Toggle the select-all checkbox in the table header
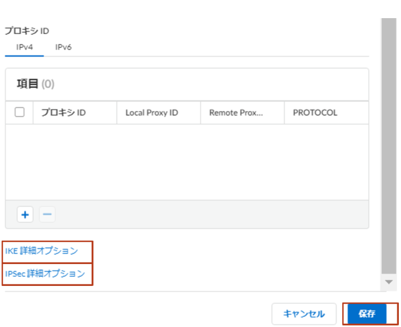Image resolution: width=401 pixels, height=327 pixels. (x=19, y=113)
